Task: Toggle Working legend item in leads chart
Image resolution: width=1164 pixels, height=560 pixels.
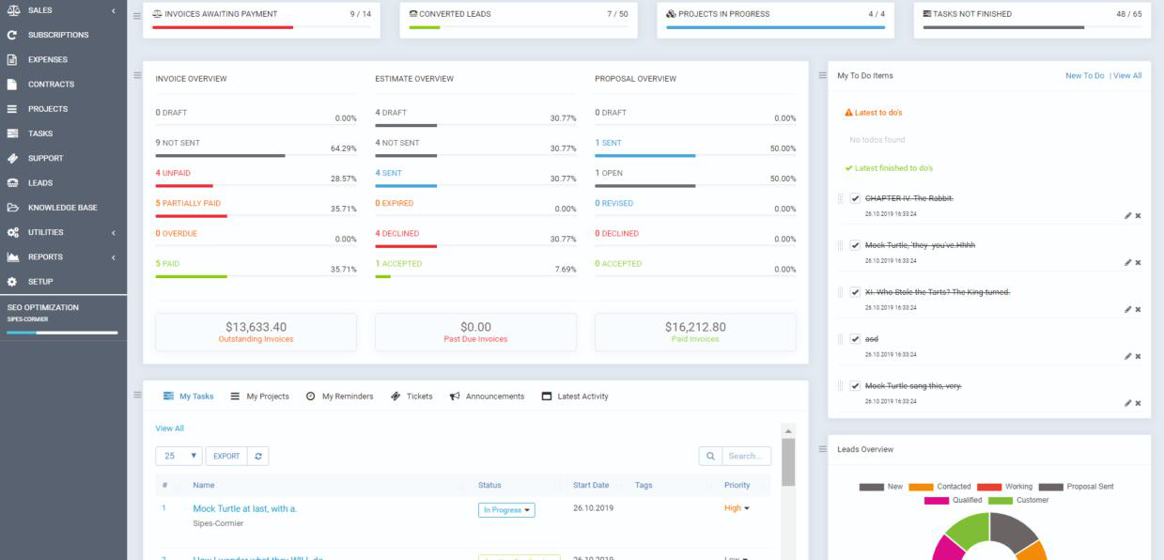Action: pos(1004,487)
